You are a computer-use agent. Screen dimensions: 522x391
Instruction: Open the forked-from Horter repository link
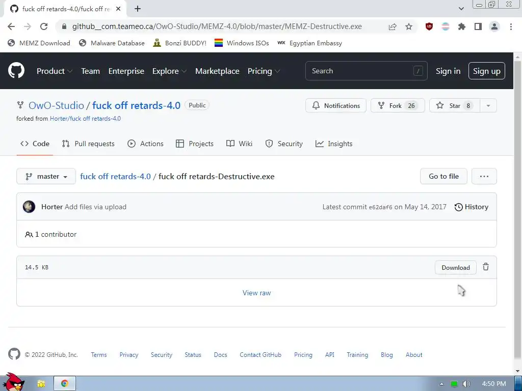[x=85, y=118]
